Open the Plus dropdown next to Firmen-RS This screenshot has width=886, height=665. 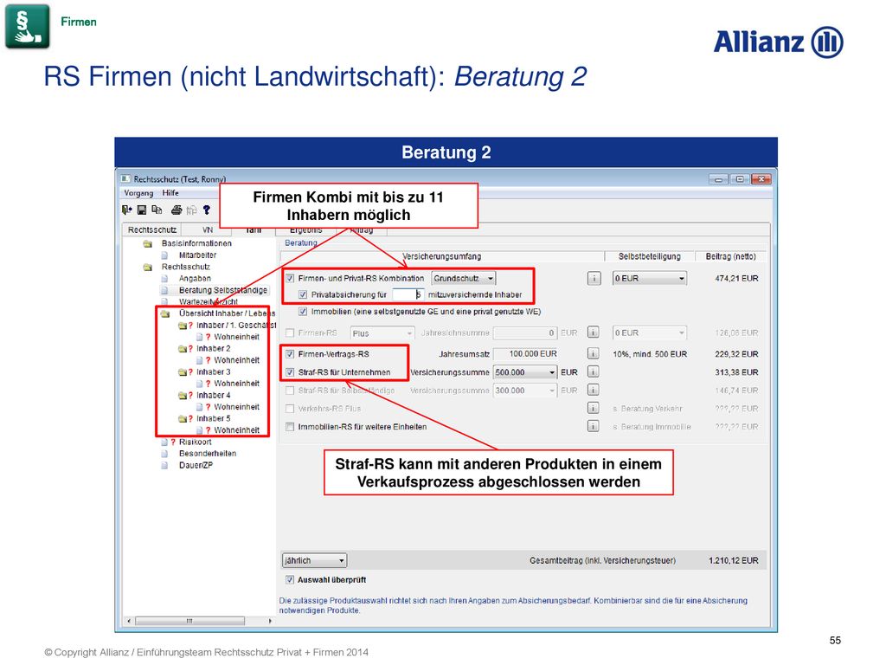tap(382, 333)
